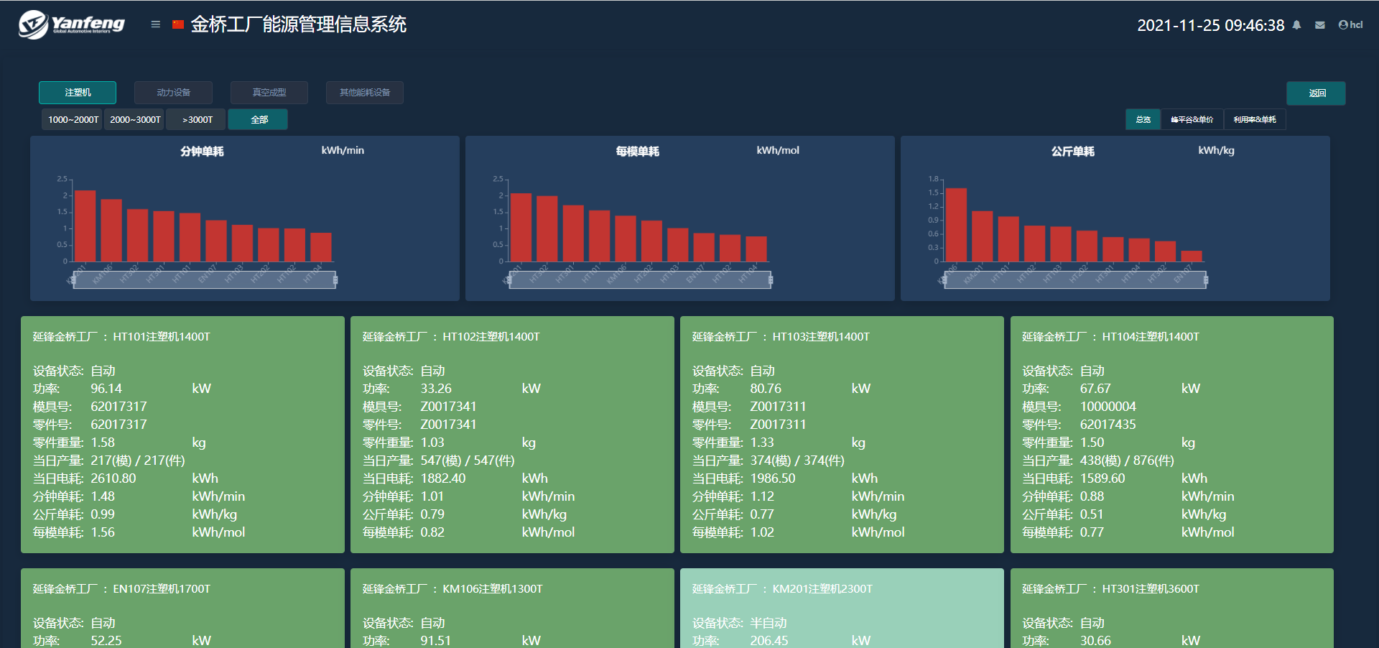
Task: Click the 每模单耗 chart title
Action: tap(637, 151)
